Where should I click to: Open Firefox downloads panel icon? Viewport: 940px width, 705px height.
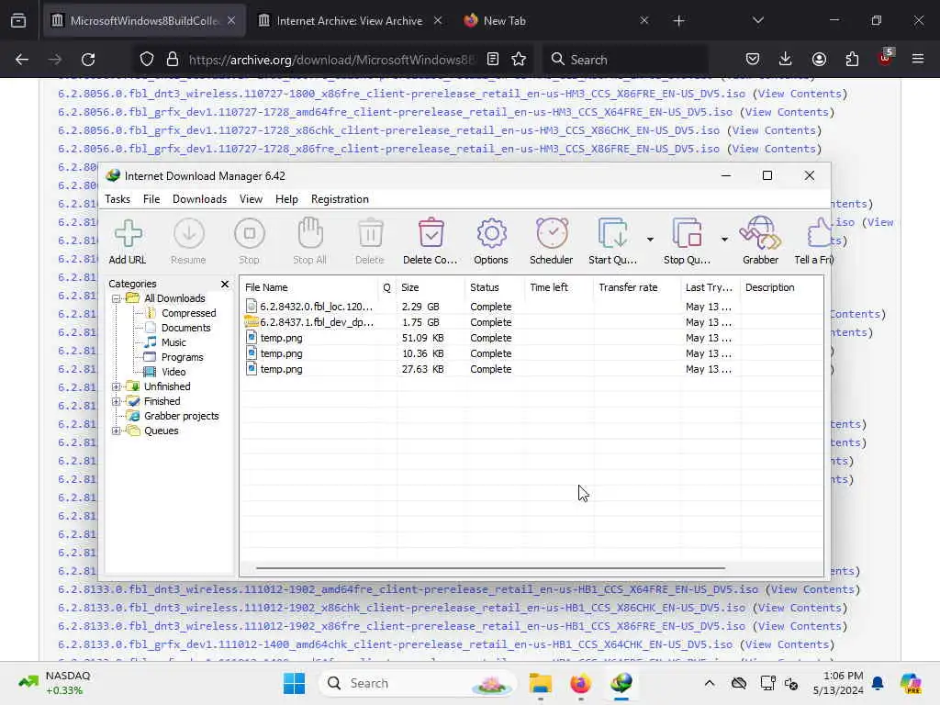[x=786, y=59]
